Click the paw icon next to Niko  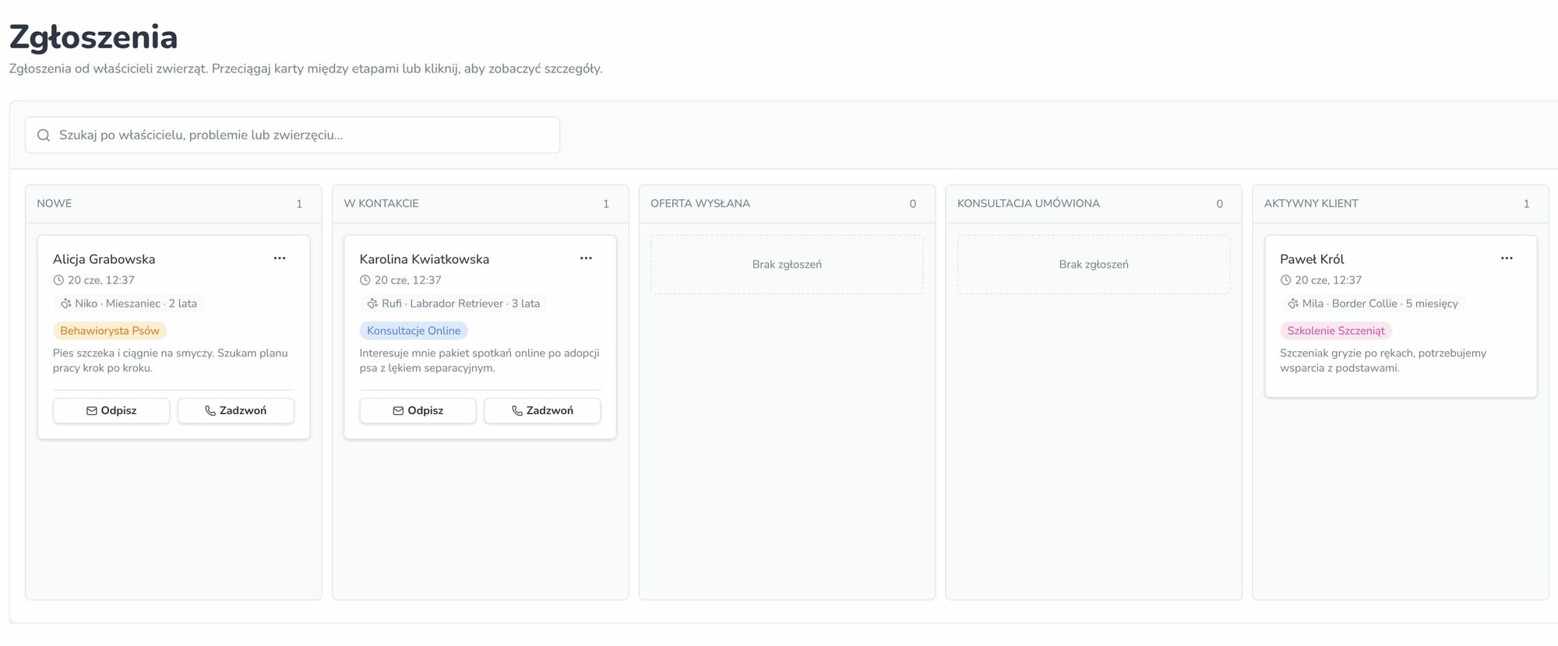coord(66,304)
